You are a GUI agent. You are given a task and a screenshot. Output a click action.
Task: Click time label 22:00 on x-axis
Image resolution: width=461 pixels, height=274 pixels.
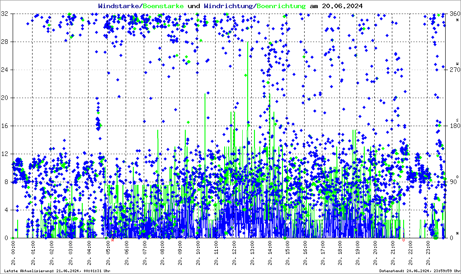click(410, 248)
